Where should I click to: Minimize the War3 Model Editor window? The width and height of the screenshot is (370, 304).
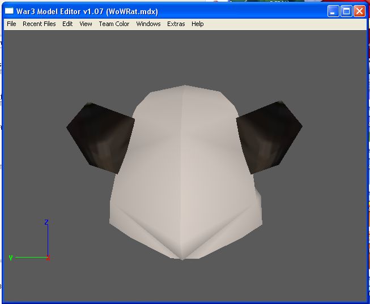click(333, 11)
